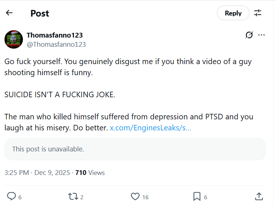Open the reply sorting sliders icon
Viewport: 276px width, 207px height.
tap(258, 13)
